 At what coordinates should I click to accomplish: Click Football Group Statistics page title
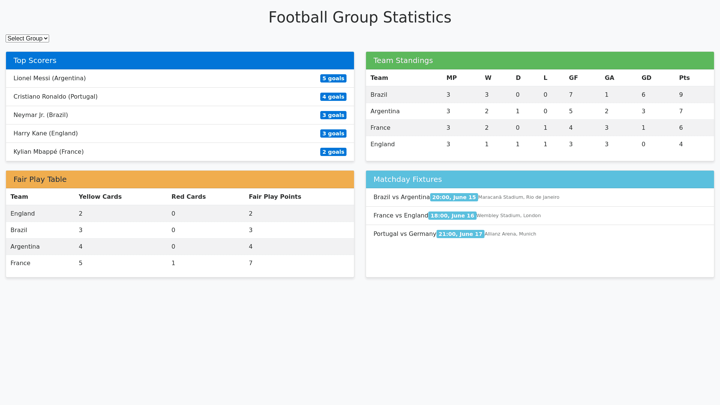click(x=360, y=17)
